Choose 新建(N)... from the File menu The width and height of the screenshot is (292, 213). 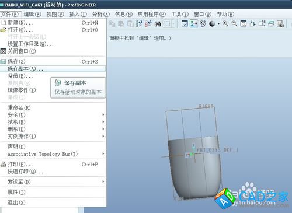coord(53,23)
